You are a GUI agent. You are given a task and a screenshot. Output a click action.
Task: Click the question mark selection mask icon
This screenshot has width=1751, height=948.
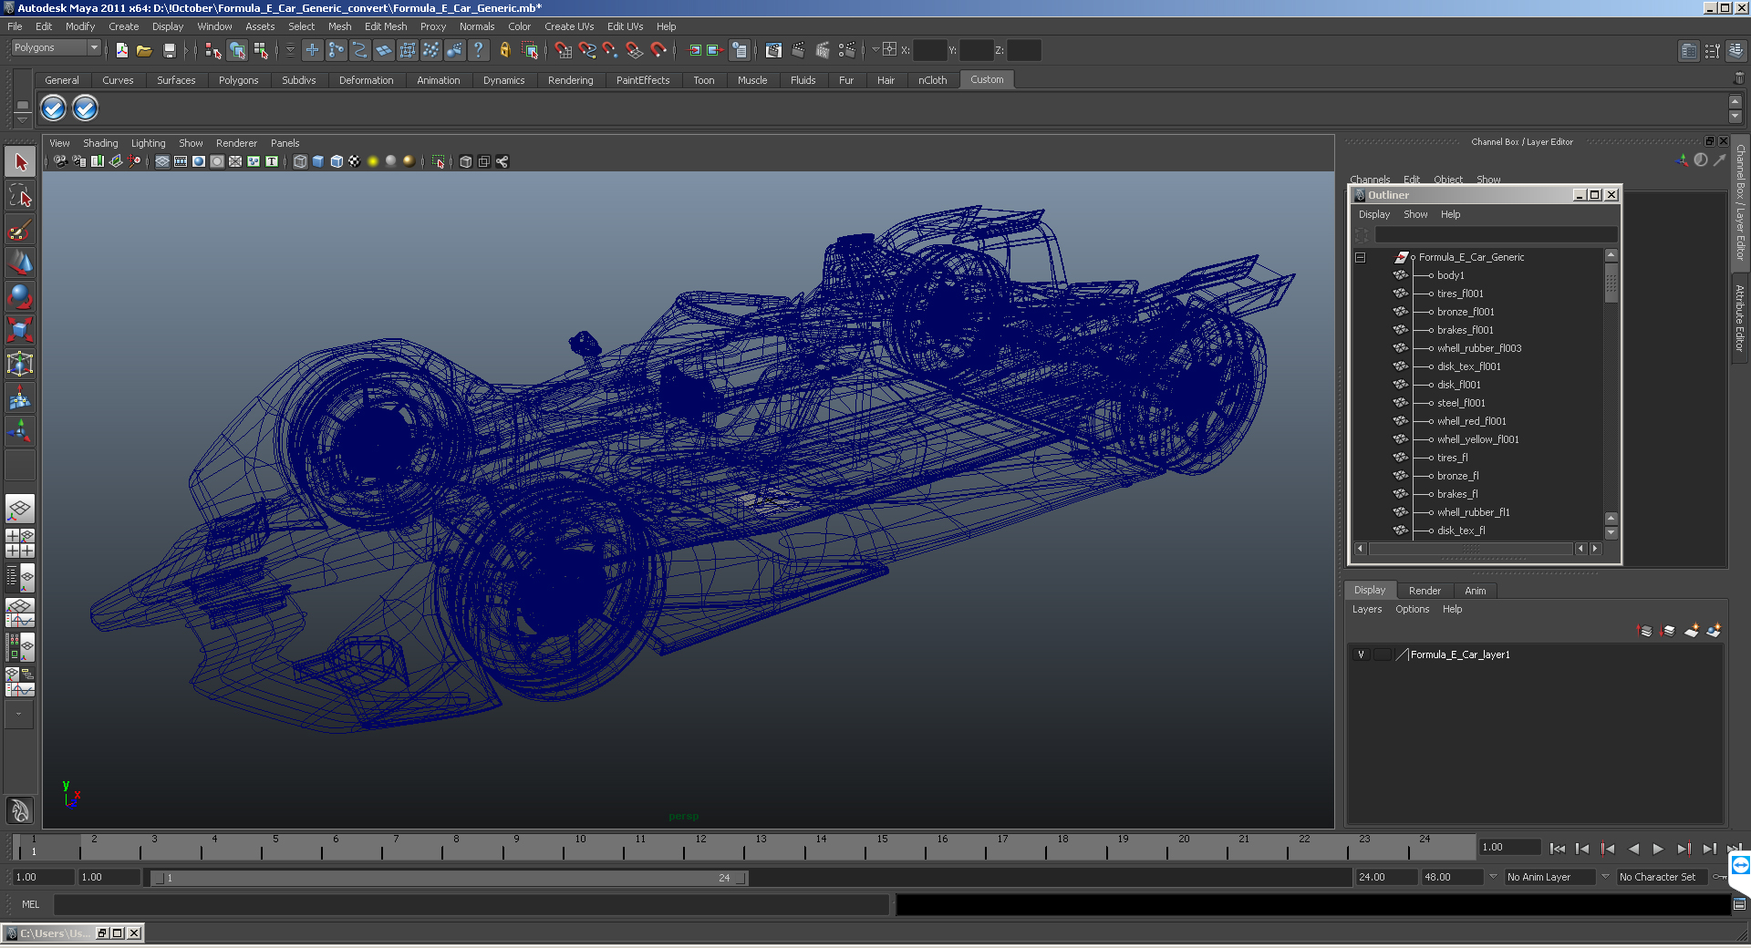pyautogui.click(x=478, y=50)
